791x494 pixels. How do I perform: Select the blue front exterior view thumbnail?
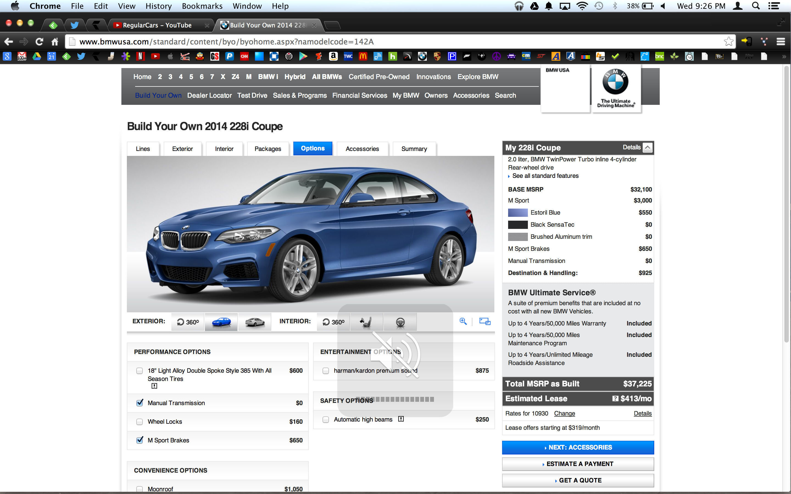point(221,322)
